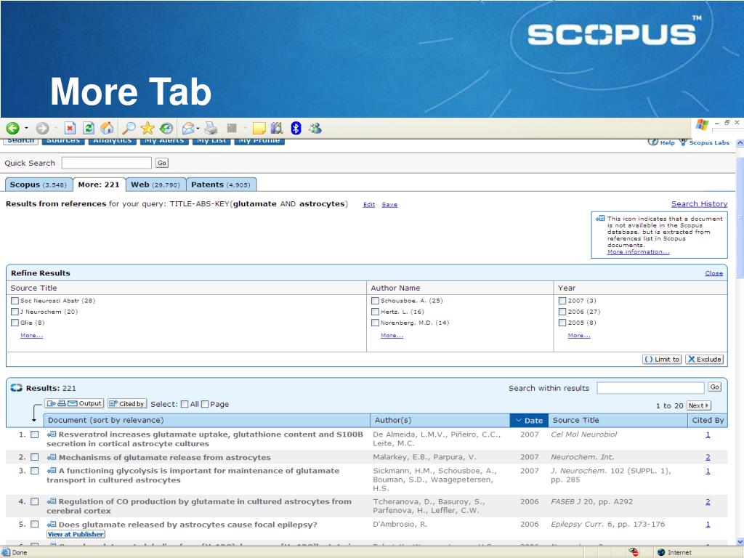Click the vertical page scrollbar thumb
Screen dimensions: 744x558
pos(740,217)
